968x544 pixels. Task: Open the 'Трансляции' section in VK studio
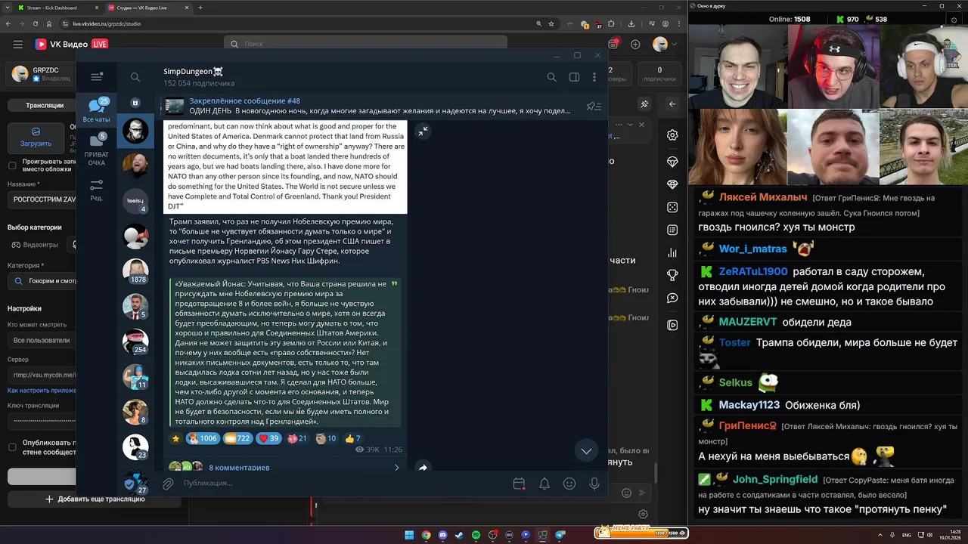(42, 105)
